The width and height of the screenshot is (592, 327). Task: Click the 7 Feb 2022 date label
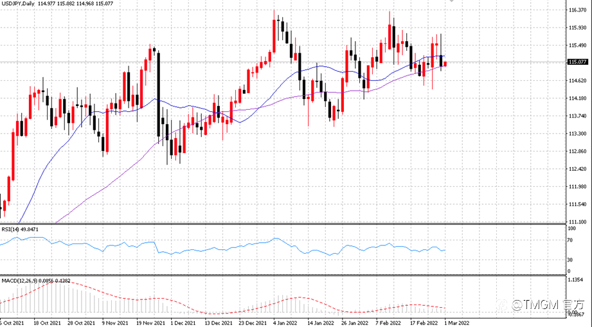(388, 323)
